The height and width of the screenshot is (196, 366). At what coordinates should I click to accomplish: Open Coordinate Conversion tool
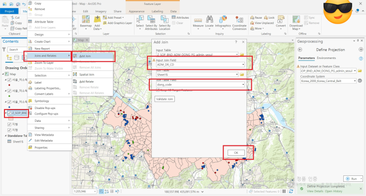239,23
